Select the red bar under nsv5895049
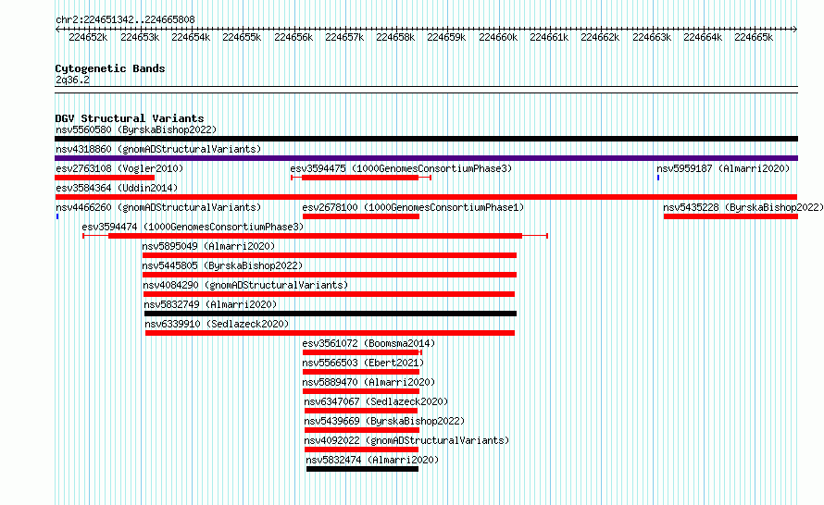 pos(330,255)
